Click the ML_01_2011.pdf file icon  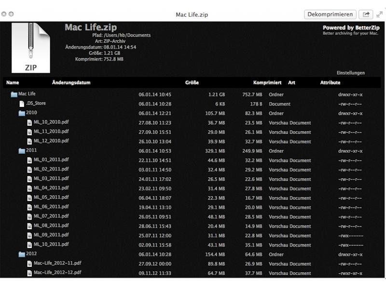click(x=29, y=160)
